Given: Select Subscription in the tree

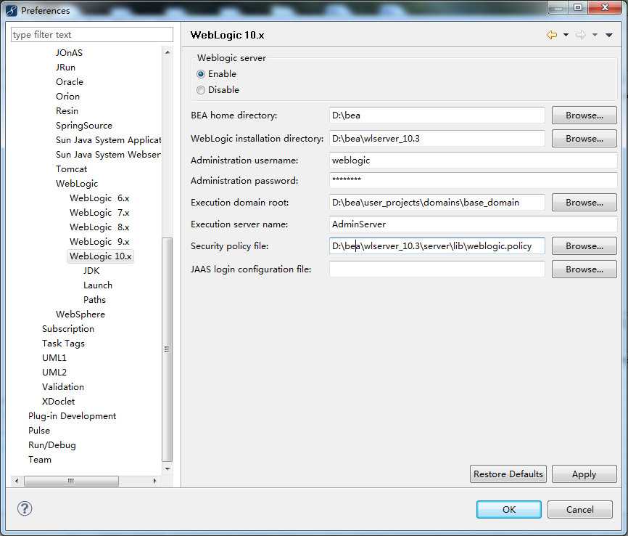Looking at the screenshot, I should click(68, 329).
